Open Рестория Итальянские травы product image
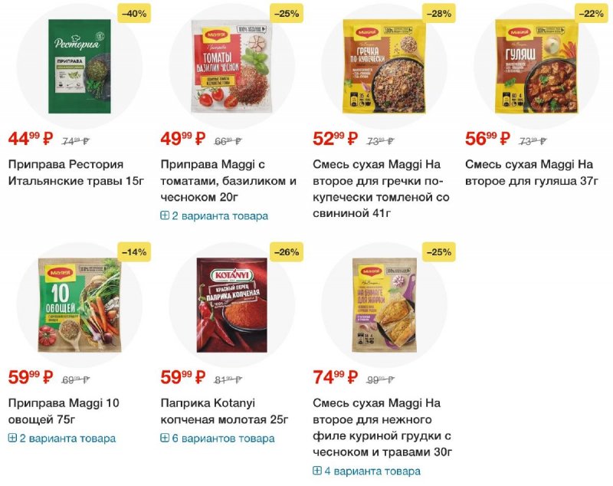 coord(80,66)
